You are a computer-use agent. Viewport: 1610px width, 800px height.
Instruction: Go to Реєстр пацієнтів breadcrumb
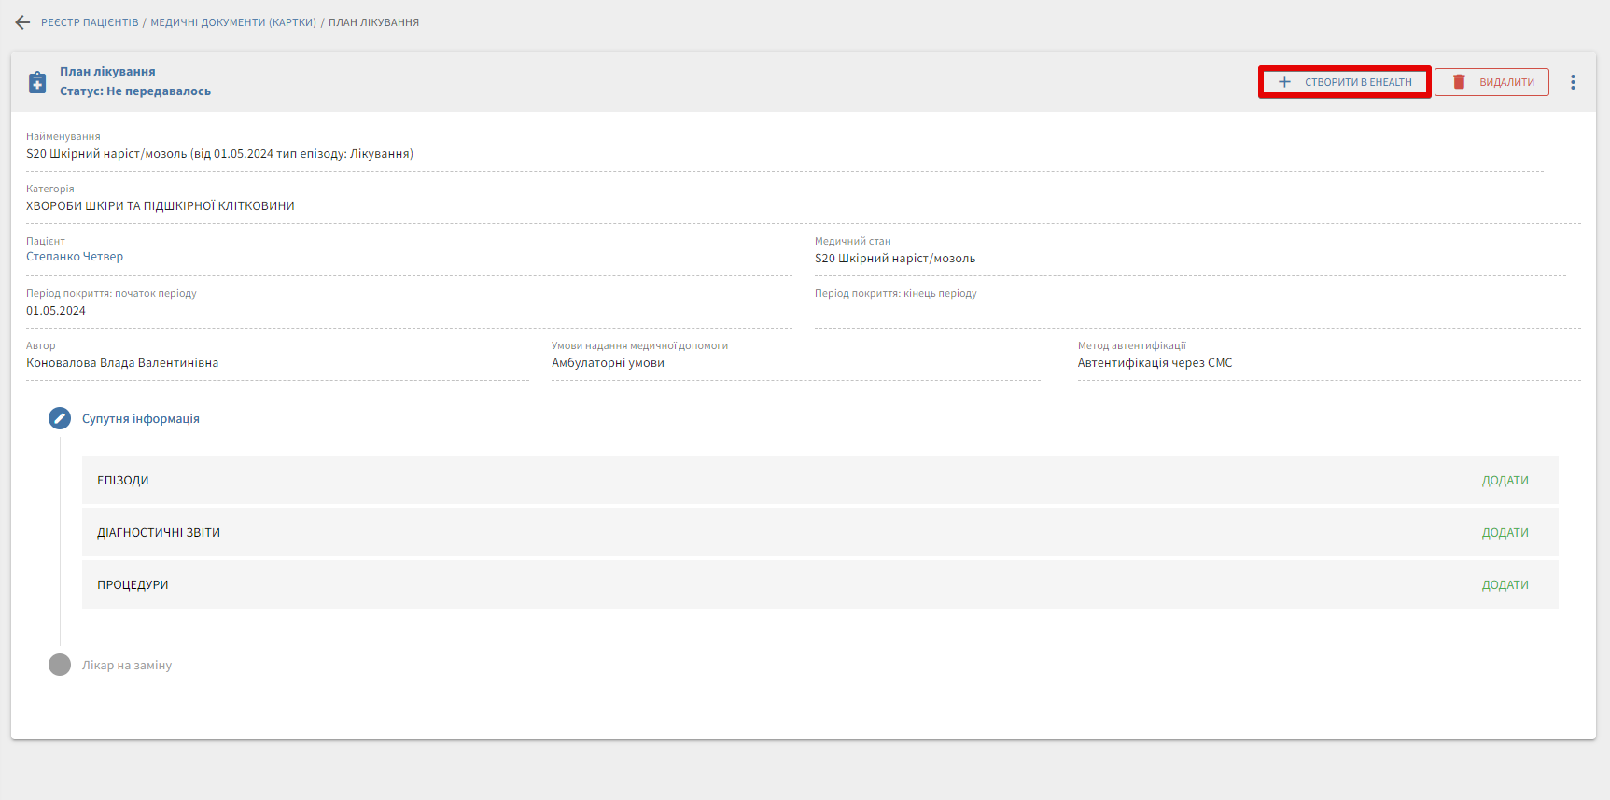(x=90, y=22)
